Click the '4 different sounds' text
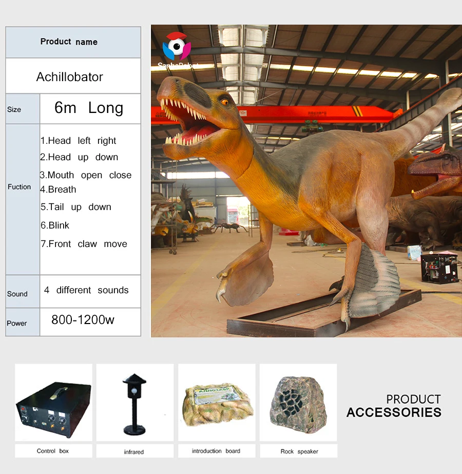 tap(86, 290)
